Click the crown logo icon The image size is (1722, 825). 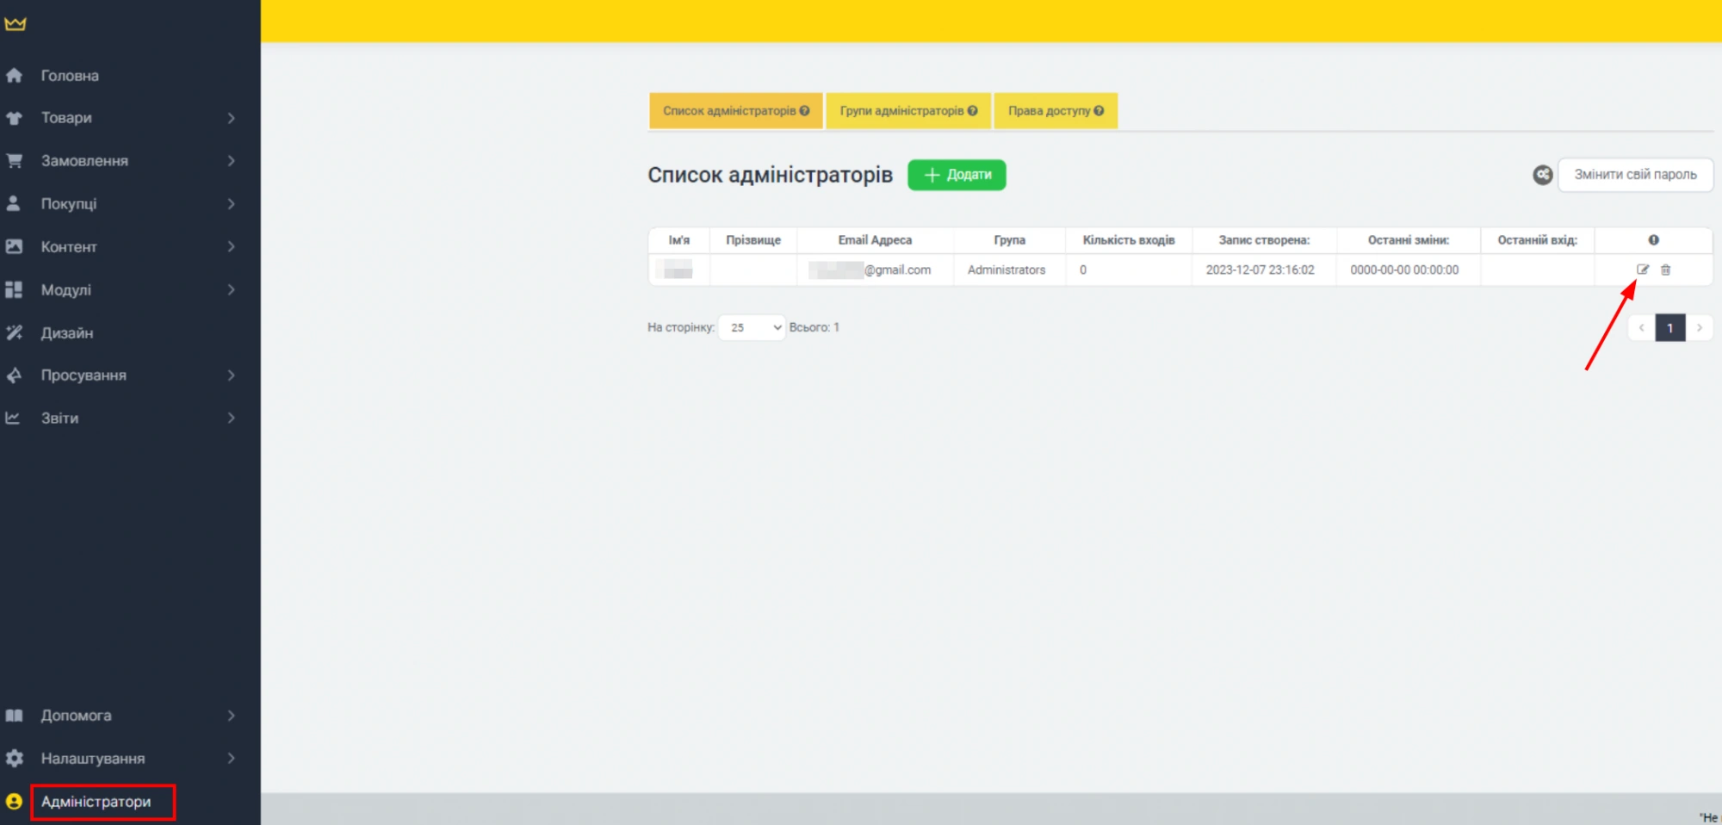15,24
